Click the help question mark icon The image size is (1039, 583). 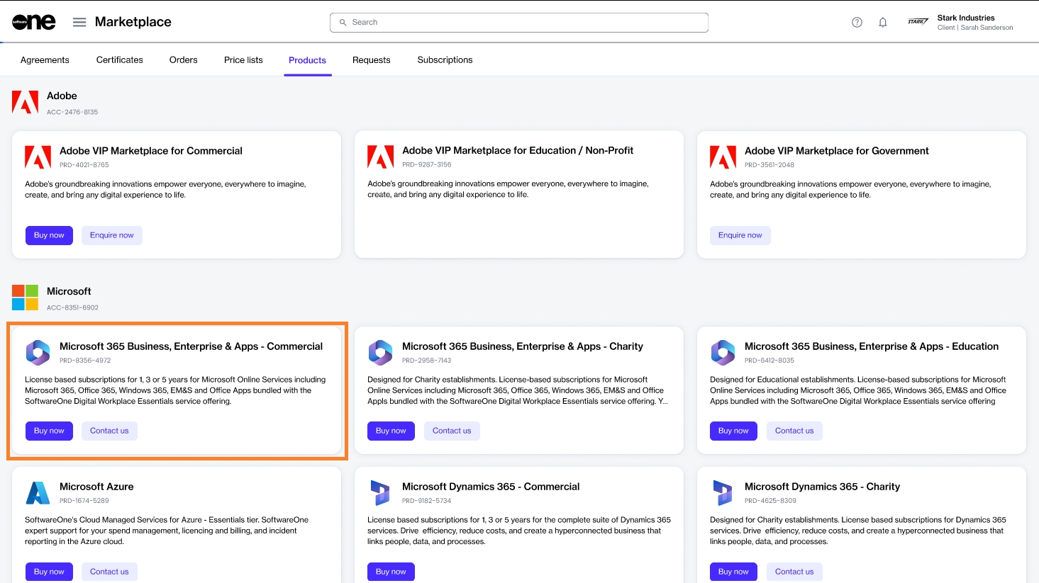[857, 22]
